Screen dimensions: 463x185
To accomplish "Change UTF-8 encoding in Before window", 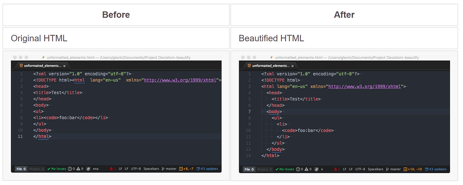I will click(136, 169).
